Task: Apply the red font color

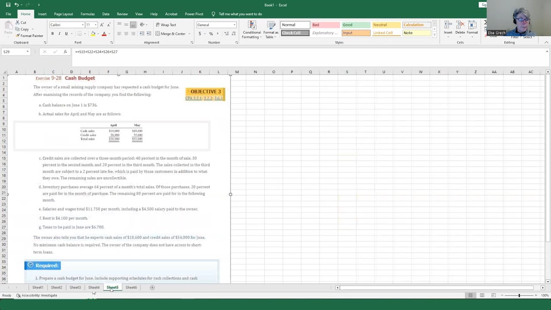Action: click(x=104, y=34)
